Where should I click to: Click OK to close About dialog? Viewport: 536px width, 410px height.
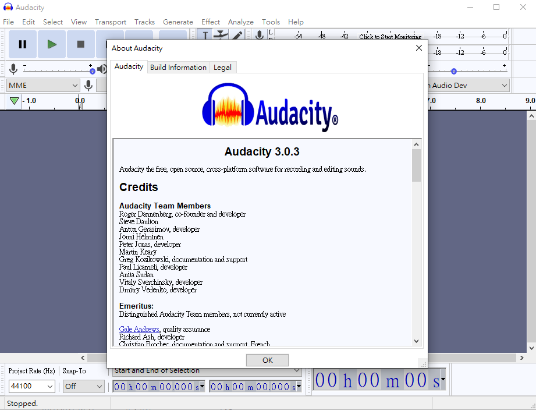click(267, 360)
